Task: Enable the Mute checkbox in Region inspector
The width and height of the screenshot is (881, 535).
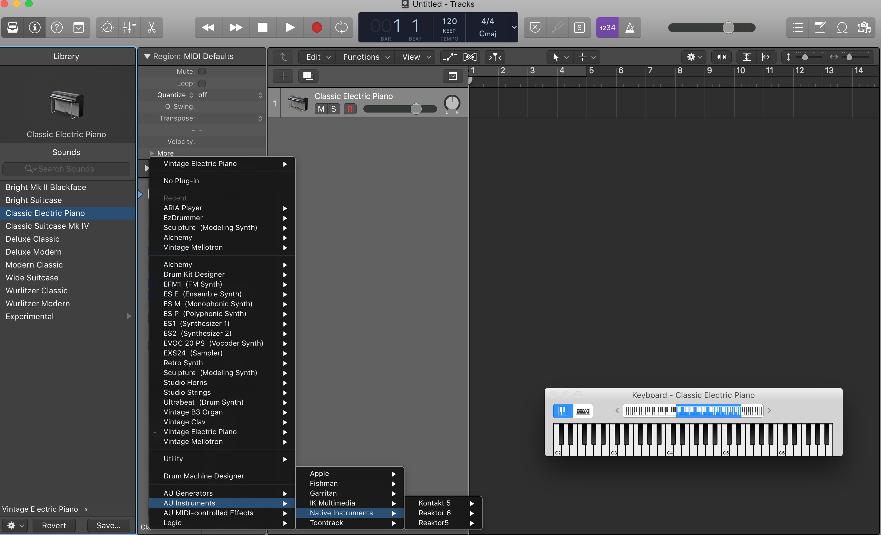Action: coord(202,72)
